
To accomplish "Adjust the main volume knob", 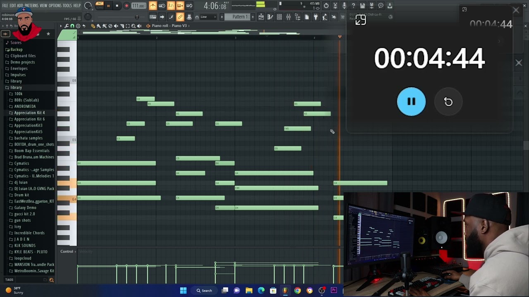I will coord(88,6).
